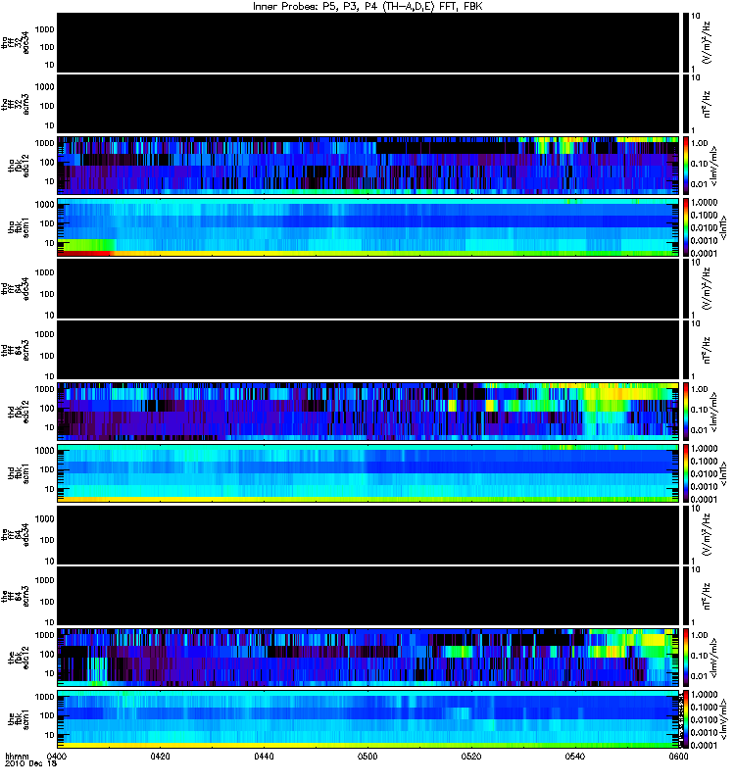Click the 10 frequency tick of the fbk scm1
The height and width of the screenshot is (784, 735).
50,734
